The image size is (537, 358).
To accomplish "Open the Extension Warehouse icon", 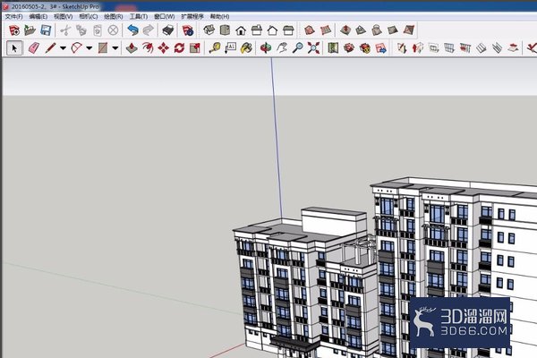I will pyautogui.click(x=365, y=48).
